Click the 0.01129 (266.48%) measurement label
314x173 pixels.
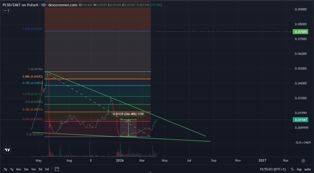coord(128,114)
